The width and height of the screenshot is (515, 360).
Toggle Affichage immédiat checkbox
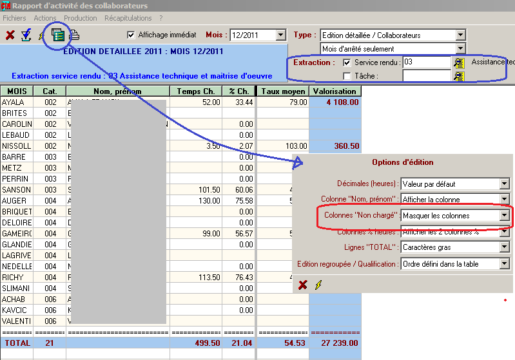131,35
